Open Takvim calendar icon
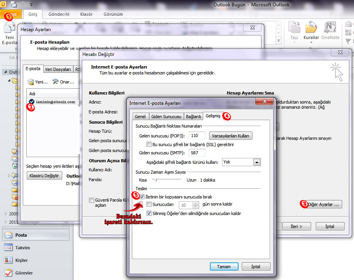This screenshot has width=354, height=280. [8, 247]
